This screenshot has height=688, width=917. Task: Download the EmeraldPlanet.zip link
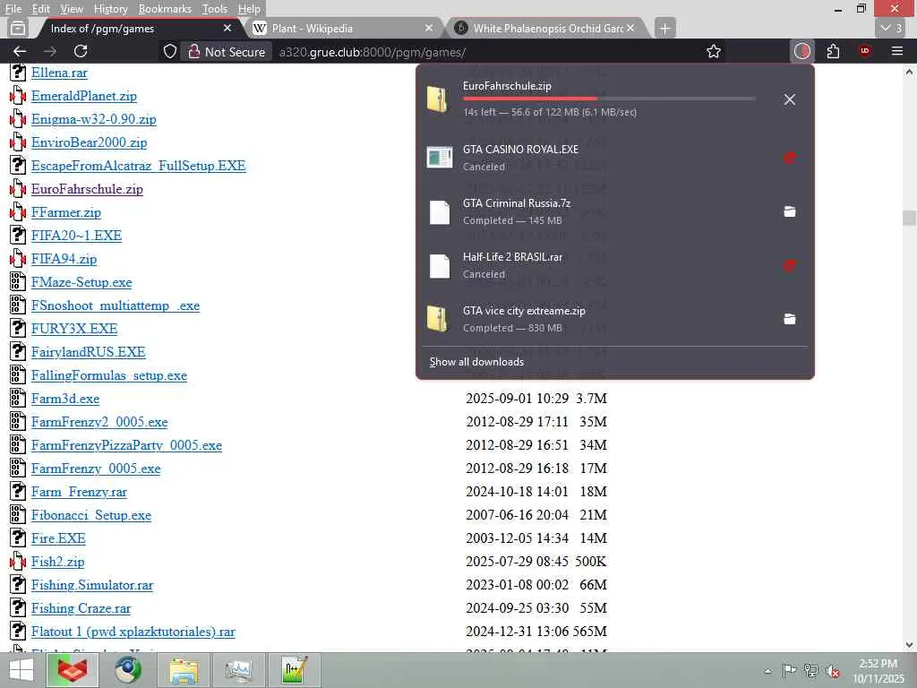[83, 96]
